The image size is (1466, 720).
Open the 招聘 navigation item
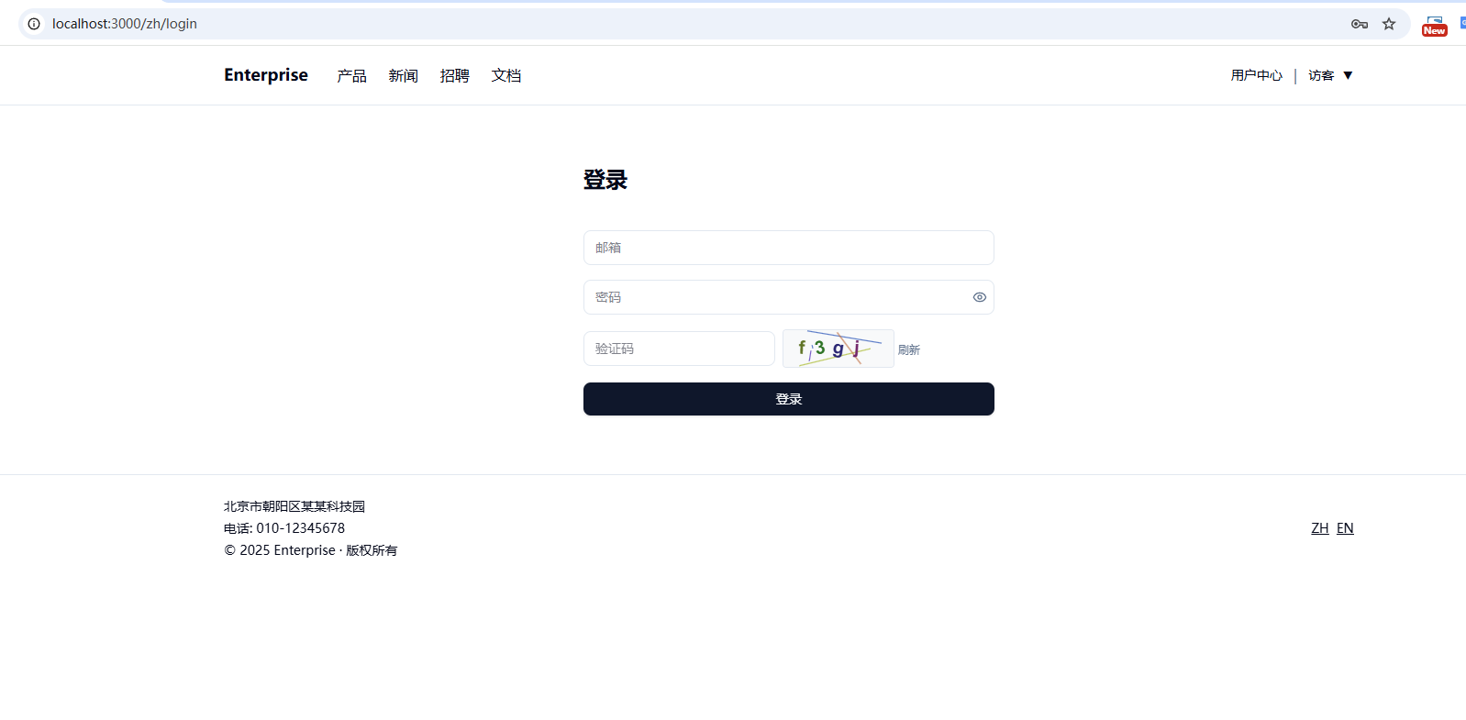(454, 75)
